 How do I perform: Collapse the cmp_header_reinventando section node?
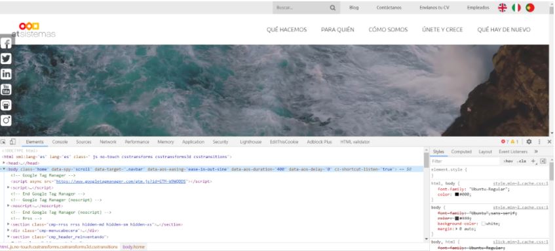click(x=9, y=237)
